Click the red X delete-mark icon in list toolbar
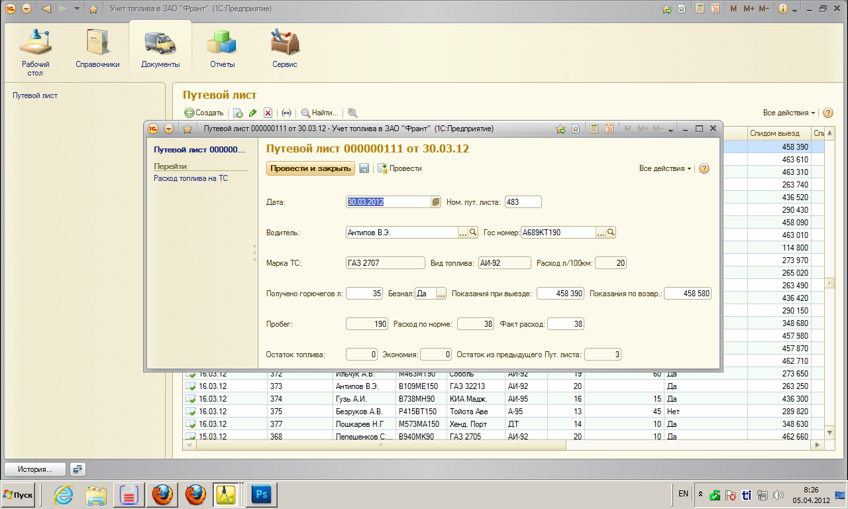Image resolution: width=848 pixels, height=509 pixels. (x=268, y=113)
